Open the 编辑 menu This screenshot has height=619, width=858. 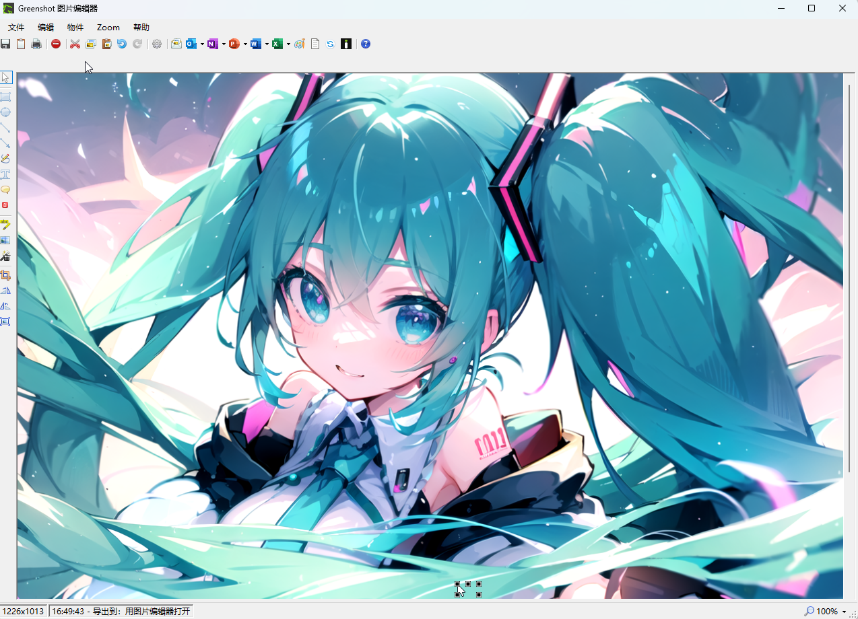46,28
